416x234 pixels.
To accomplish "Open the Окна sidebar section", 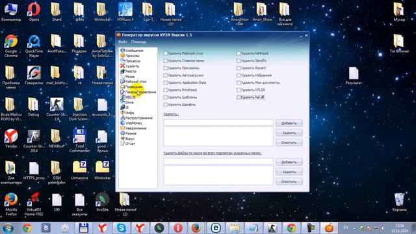I will pos(127,102).
